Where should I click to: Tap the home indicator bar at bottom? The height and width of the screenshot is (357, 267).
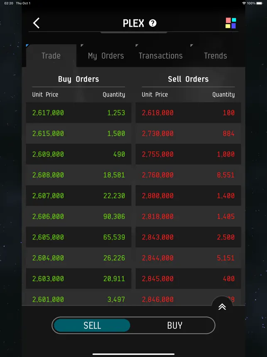point(133,354)
